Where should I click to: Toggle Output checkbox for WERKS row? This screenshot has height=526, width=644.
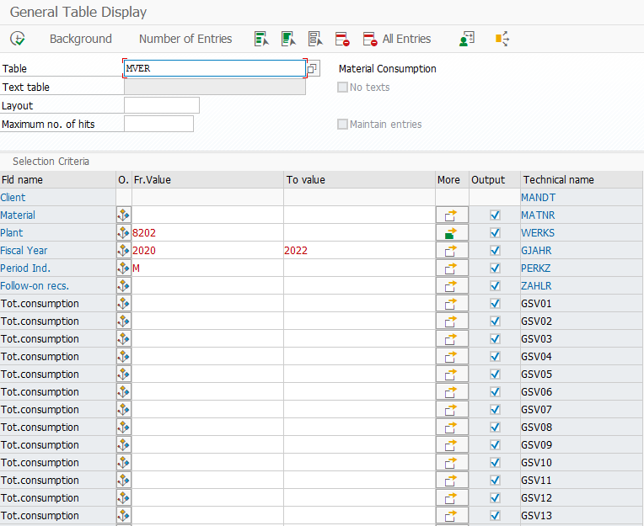pyautogui.click(x=495, y=233)
